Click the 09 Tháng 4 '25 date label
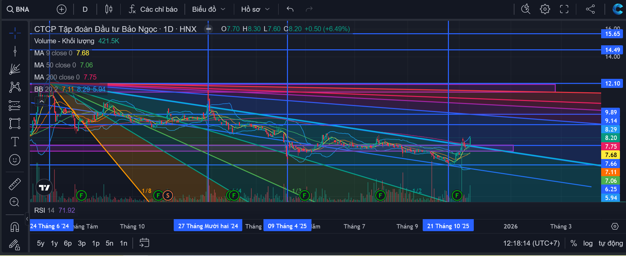 (287, 226)
